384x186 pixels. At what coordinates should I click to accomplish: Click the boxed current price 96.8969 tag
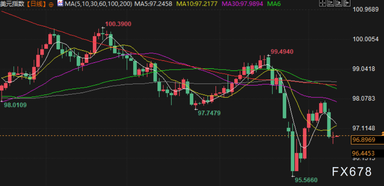pyautogui.click(x=367, y=140)
